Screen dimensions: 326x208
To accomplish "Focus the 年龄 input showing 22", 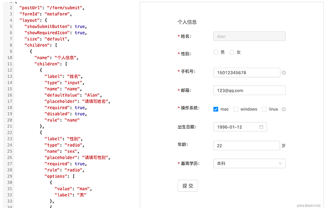I will click(247, 146).
